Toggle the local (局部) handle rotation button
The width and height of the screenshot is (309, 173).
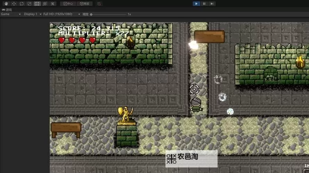(x=84, y=3)
